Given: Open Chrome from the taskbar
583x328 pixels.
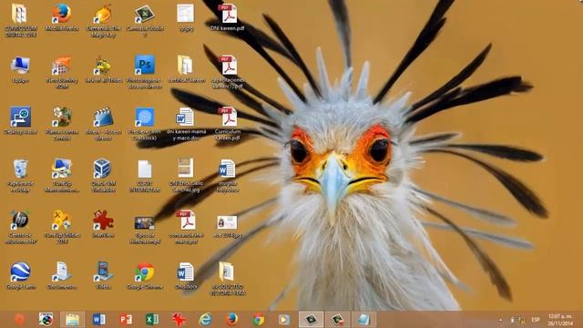Looking at the screenshot, I should click(x=258, y=320).
